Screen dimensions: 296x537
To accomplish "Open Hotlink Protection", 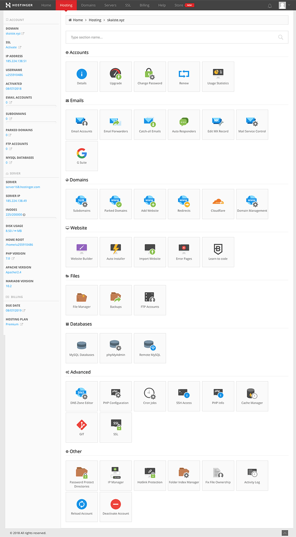I will (150, 476).
